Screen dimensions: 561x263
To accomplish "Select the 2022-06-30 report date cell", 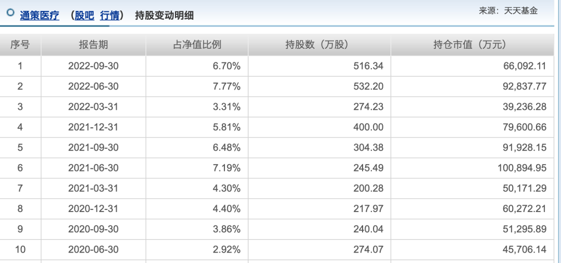I will coord(94,86).
